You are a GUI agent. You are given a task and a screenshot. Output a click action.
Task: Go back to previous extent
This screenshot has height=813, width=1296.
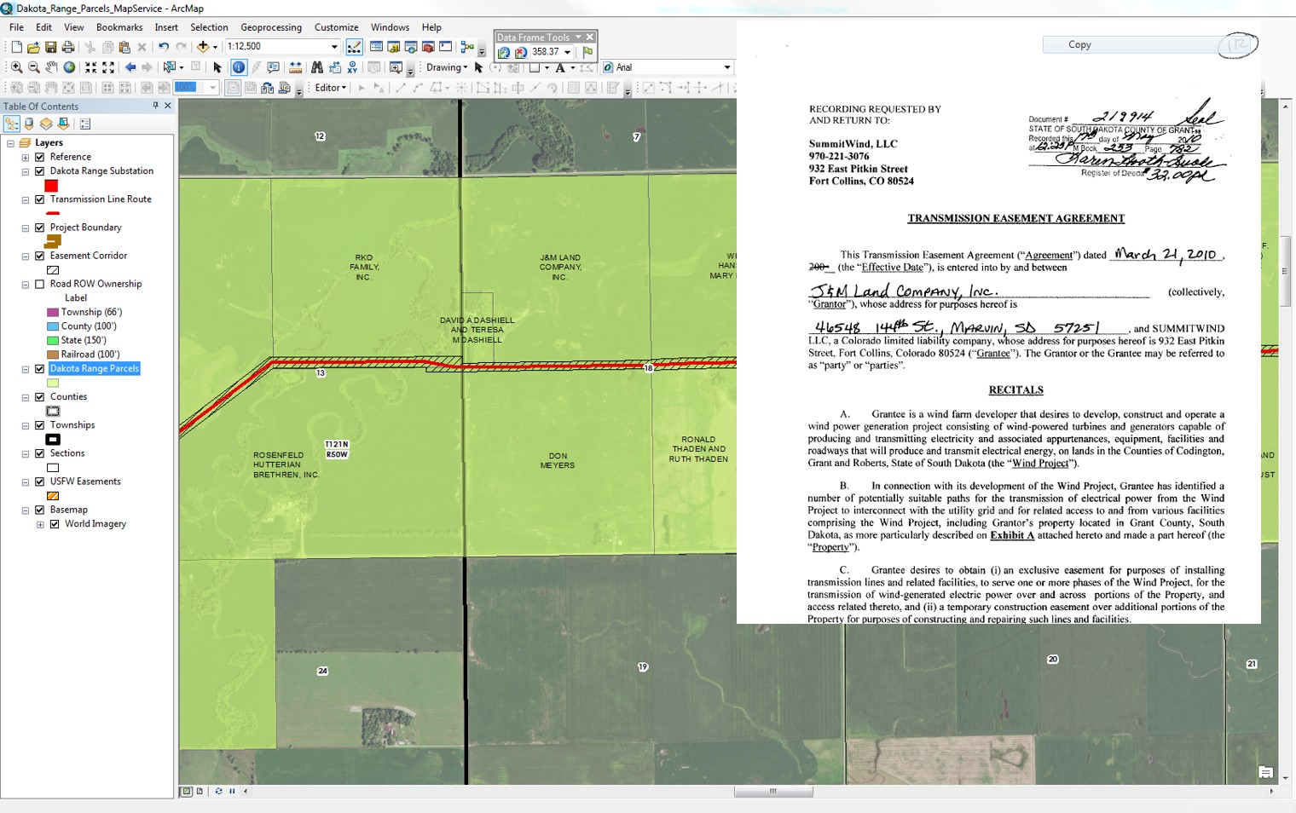pyautogui.click(x=130, y=67)
